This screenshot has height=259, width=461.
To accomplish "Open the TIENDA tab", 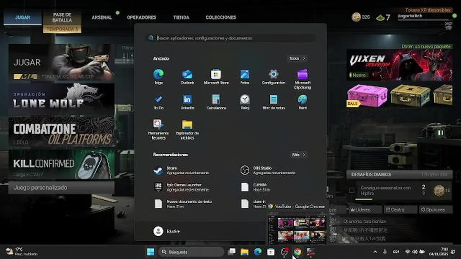I will click(181, 17).
